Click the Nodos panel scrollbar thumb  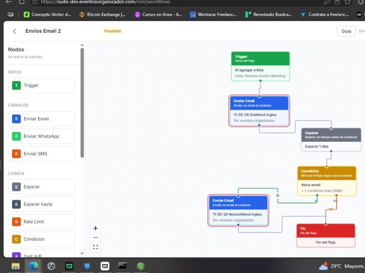pos(82,103)
